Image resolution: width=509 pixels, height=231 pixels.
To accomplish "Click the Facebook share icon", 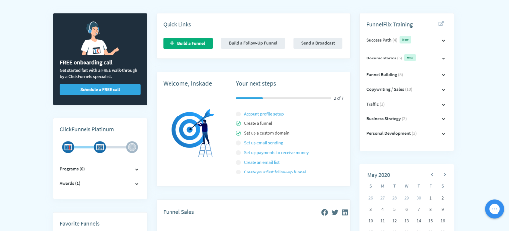I will click(x=324, y=212).
